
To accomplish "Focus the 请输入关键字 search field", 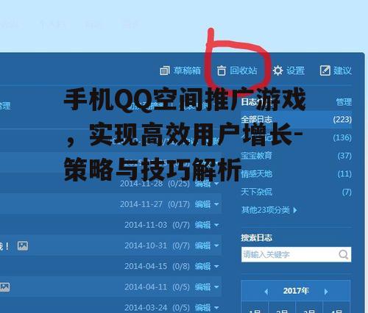I will click(296, 254).
